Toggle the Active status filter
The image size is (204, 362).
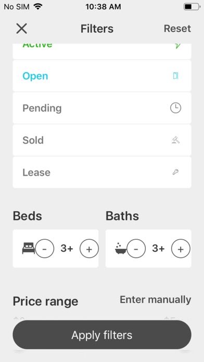tap(102, 51)
